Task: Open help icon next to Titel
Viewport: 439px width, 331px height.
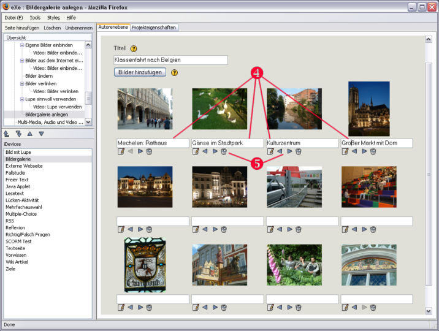Action: pyautogui.click(x=134, y=48)
